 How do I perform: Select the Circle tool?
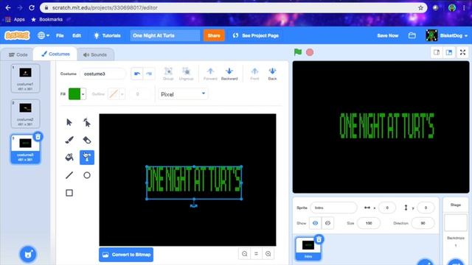point(87,175)
